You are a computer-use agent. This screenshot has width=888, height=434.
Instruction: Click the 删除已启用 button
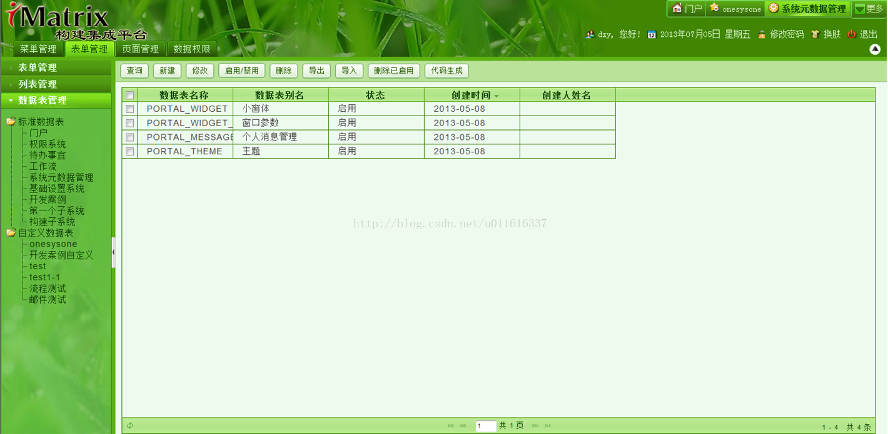[x=394, y=71]
